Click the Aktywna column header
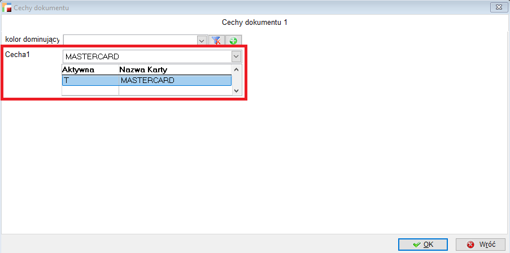510x253 pixels. click(x=90, y=69)
